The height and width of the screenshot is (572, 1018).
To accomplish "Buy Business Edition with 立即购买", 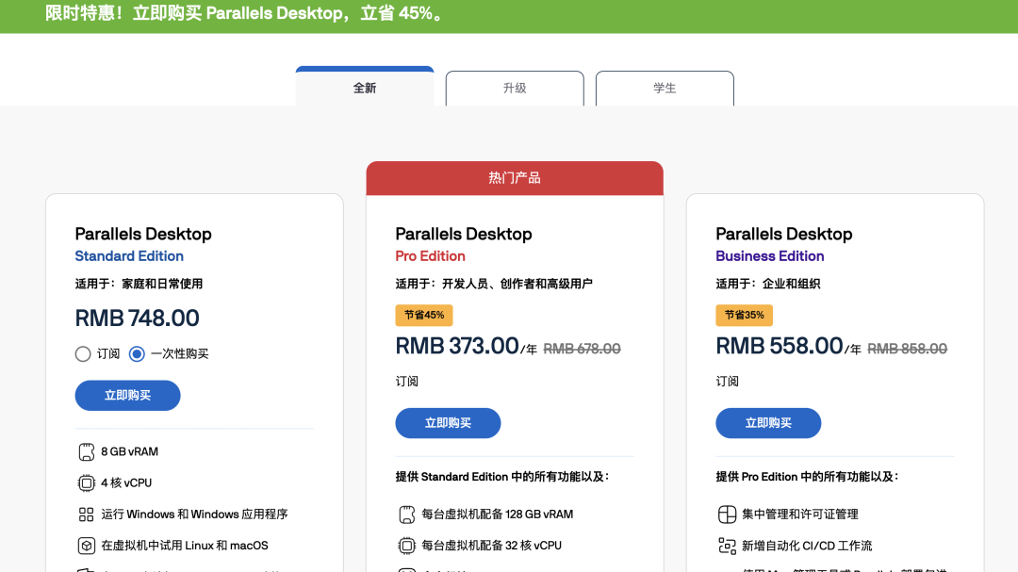I will click(769, 423).
